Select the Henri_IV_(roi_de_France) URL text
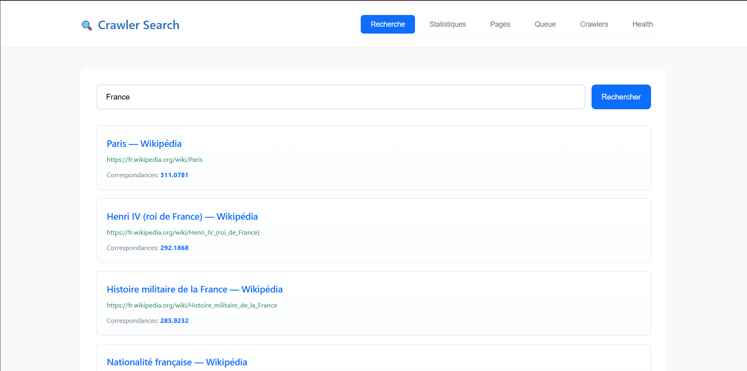Image resolution: width=747 pixels, height=371 pixels. (x=183, y=232)
